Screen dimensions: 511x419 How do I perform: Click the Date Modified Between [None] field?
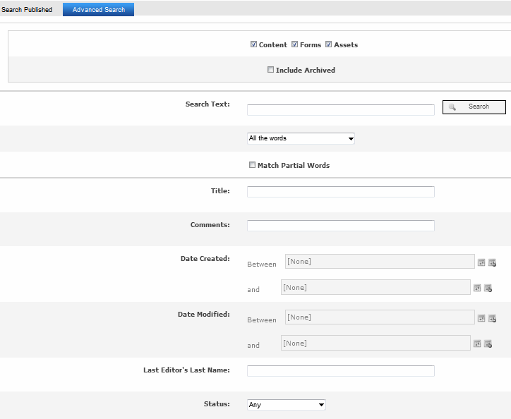380,317
